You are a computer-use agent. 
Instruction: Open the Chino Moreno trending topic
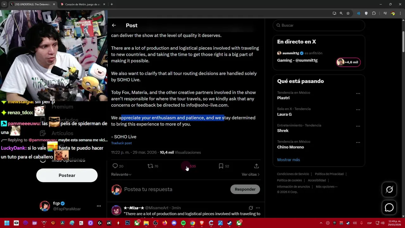click(290, 147)
